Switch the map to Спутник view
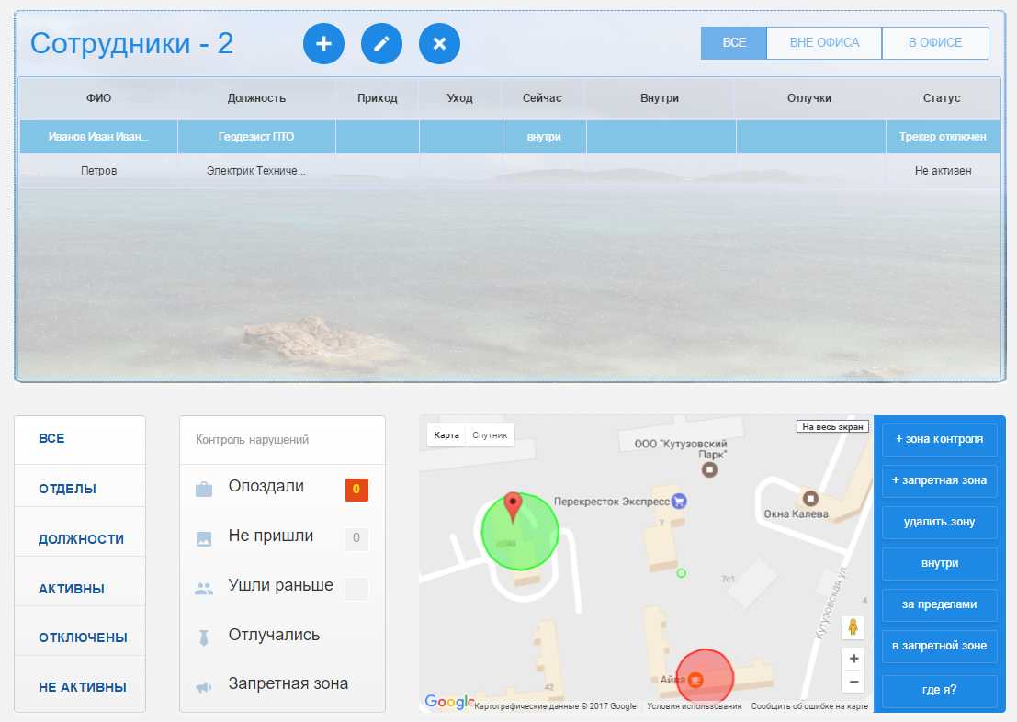1017x722 pixels. coord(489,435)
